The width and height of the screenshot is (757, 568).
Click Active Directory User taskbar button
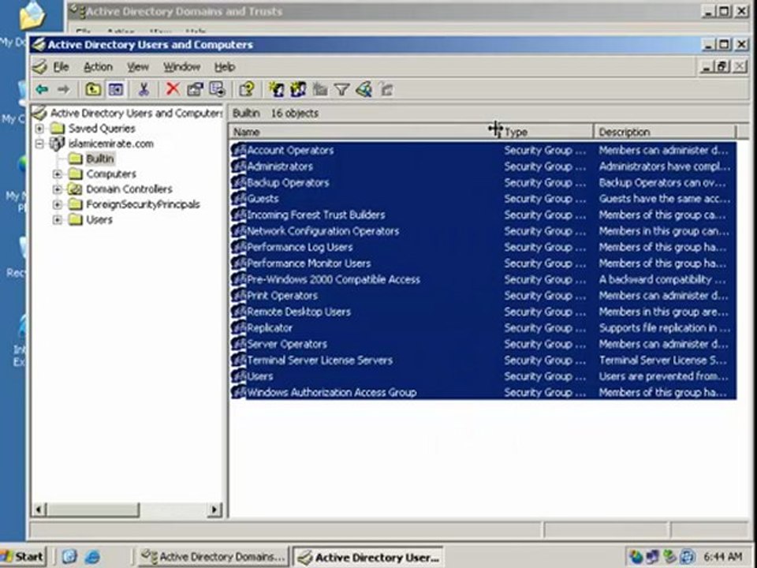368,557
